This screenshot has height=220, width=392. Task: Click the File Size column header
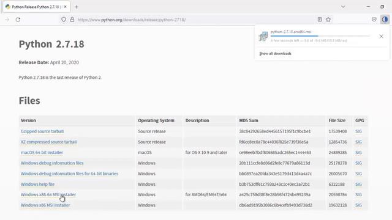[337, 120]
